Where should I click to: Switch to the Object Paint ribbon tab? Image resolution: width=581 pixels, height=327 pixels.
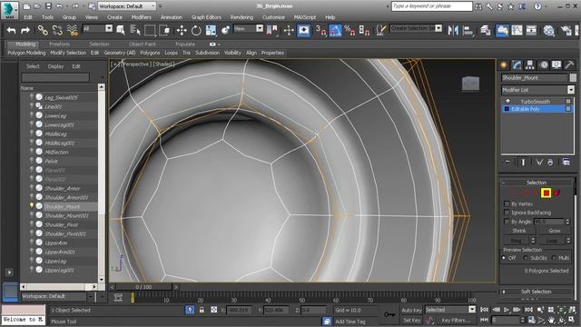[143, 45]
